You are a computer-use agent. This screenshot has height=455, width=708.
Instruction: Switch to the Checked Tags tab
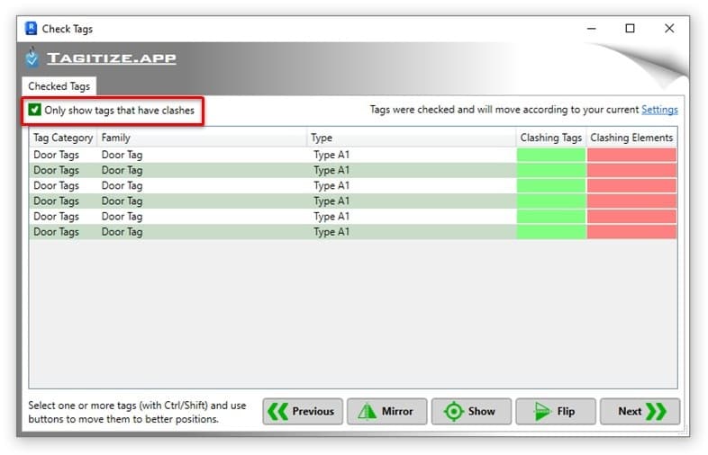59,86
